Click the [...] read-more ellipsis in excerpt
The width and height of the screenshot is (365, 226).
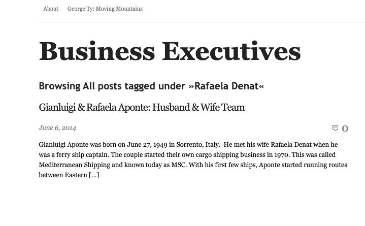point(94,175)
